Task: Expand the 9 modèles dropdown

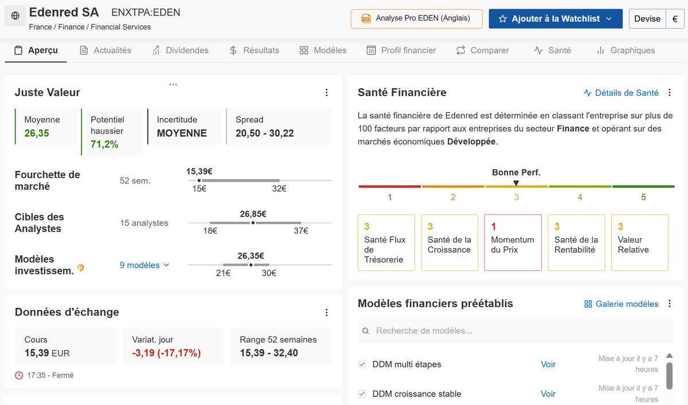Action: [144, 265]
